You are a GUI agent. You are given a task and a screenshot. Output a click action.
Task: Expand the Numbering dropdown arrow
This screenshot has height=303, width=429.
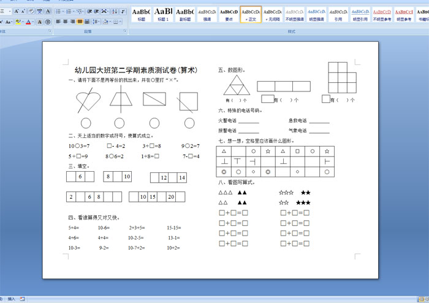(x=74, y=11)
